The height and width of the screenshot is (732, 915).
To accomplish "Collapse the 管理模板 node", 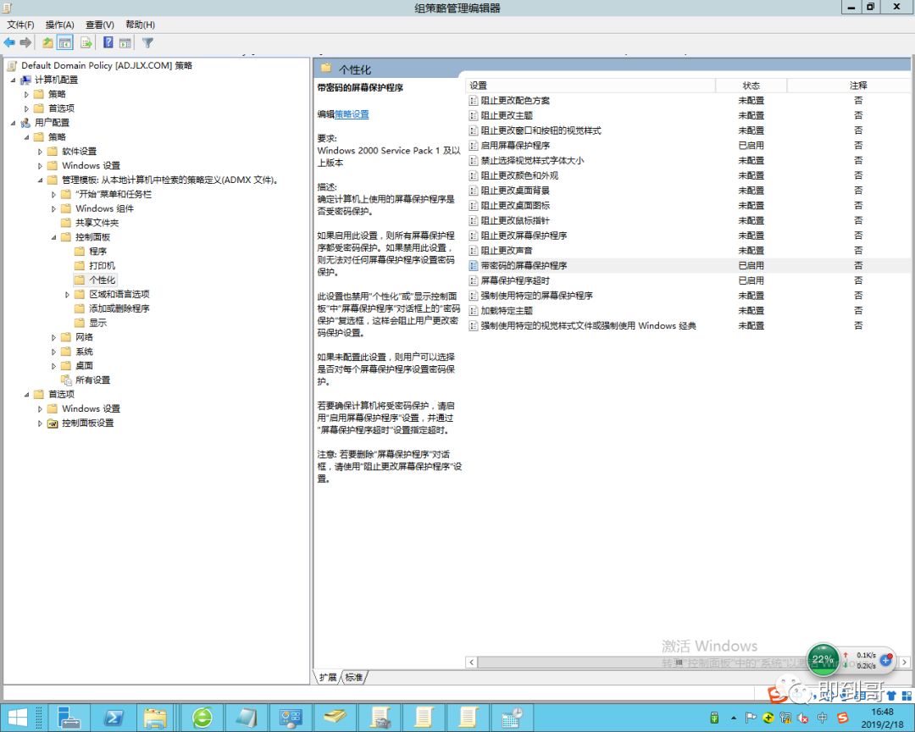I will pyautogui.click(x=41, y=180).
